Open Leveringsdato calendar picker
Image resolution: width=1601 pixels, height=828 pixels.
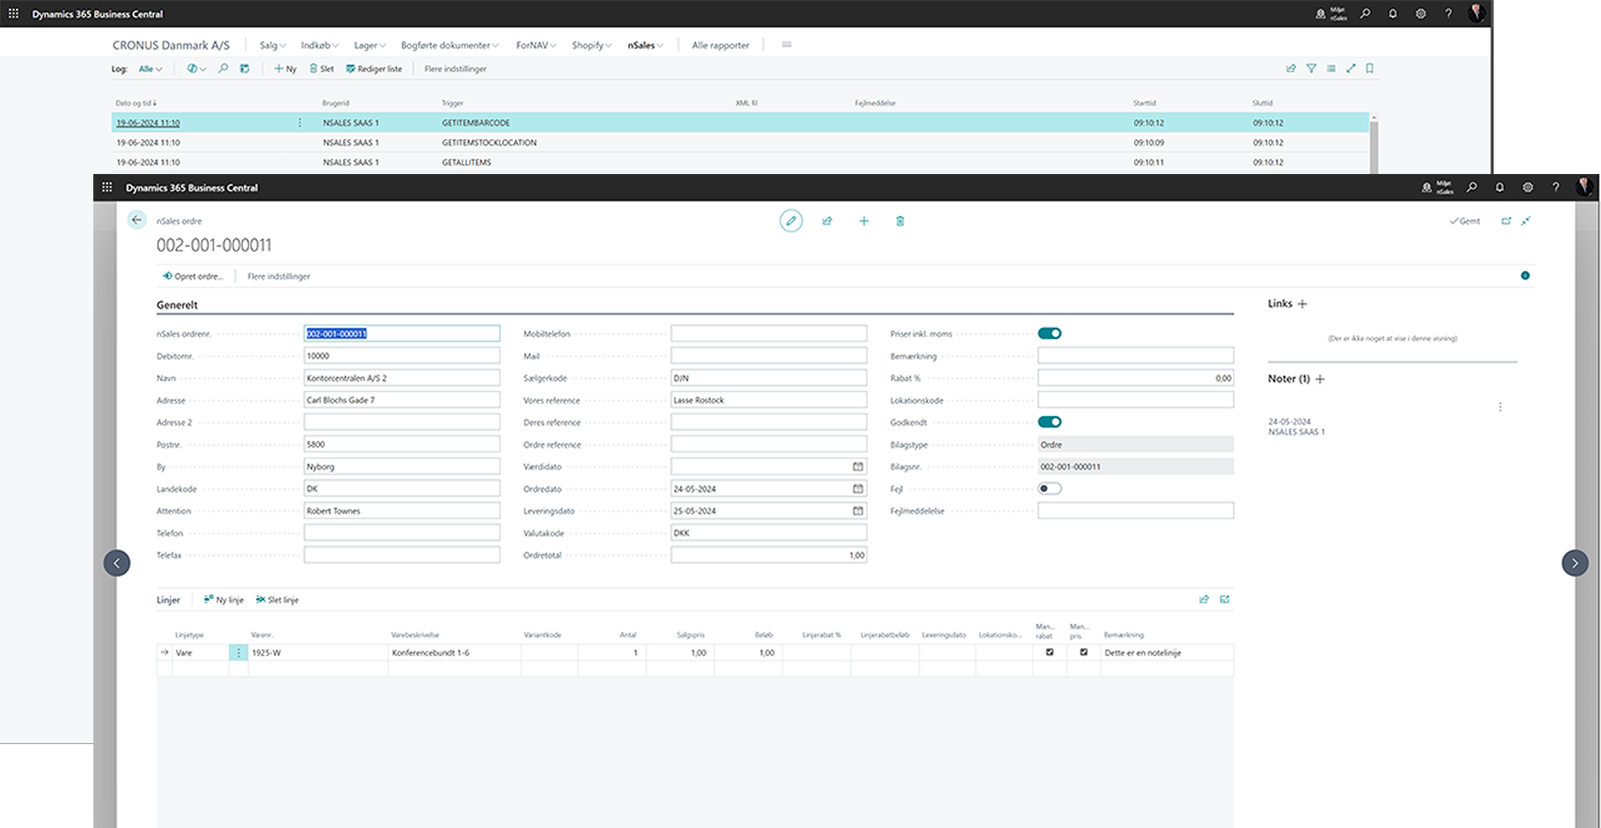[x=858, y=510]
